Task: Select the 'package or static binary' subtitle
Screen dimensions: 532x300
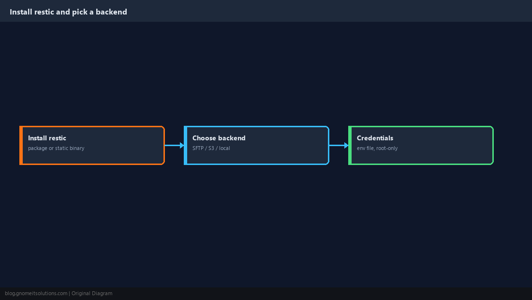Action: click(56, 148)
